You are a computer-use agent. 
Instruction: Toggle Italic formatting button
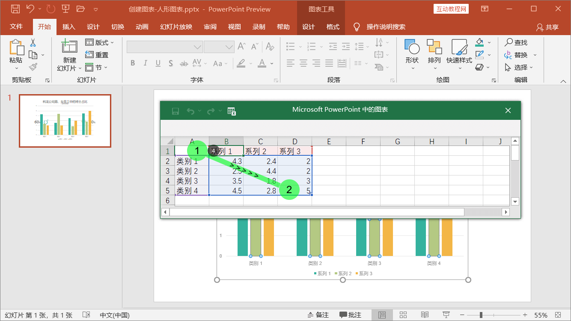pos(146,63)
